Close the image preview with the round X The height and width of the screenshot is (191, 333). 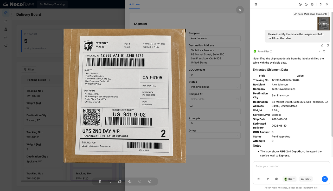[240, 10]
